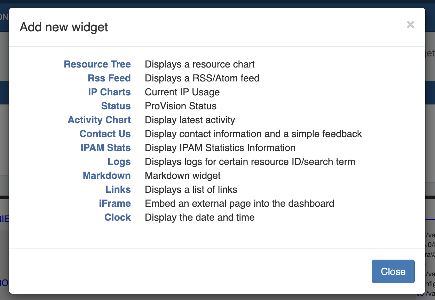Dismiss dialog with the X icon
The image size is (435, 300).
click(x=411, y=25)
